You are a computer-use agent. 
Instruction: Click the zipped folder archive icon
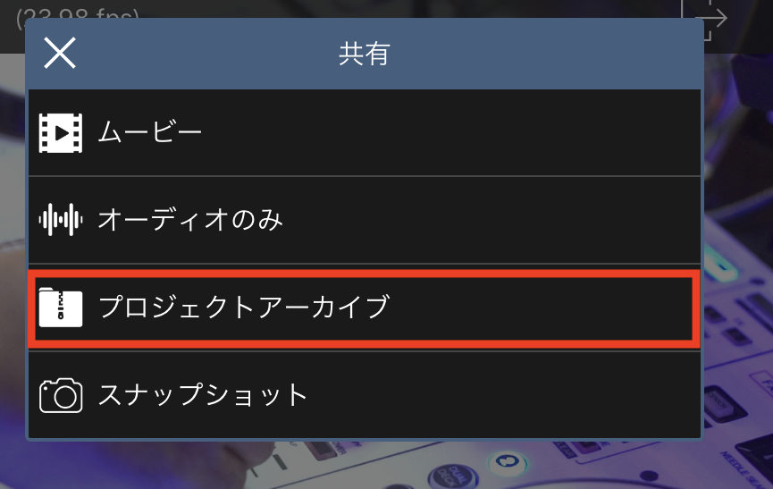tap(61, 308)
